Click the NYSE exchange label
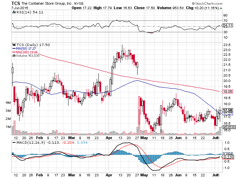 pyautogui.click(x=79, y=3)
